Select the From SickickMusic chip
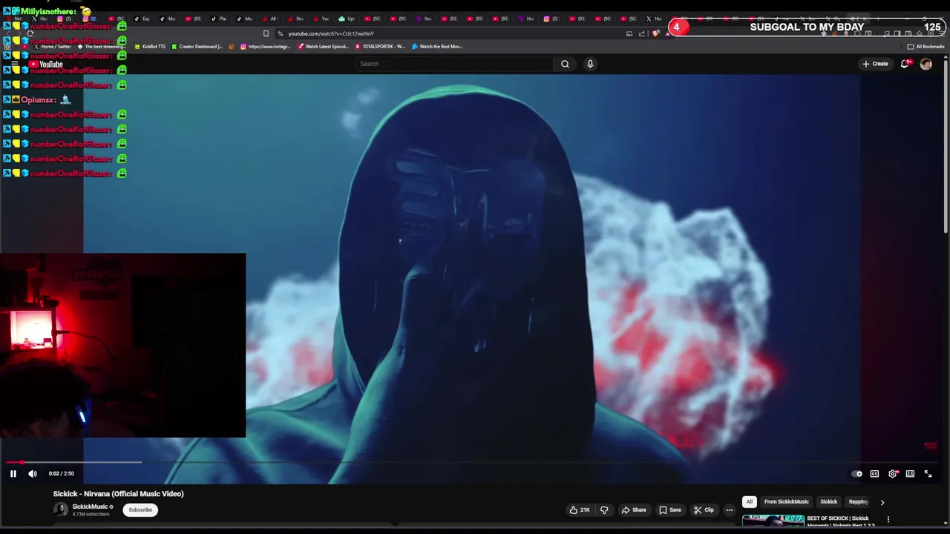 (786, 502)
